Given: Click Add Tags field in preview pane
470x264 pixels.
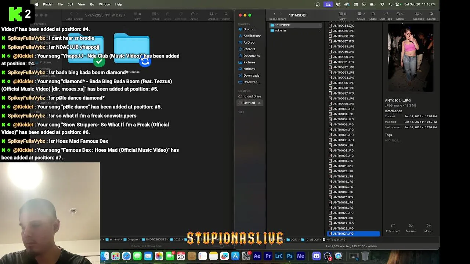Looking at the screenshot, I should point(393,140).
